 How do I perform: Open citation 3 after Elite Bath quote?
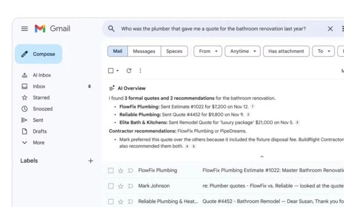tap(297, 122)
